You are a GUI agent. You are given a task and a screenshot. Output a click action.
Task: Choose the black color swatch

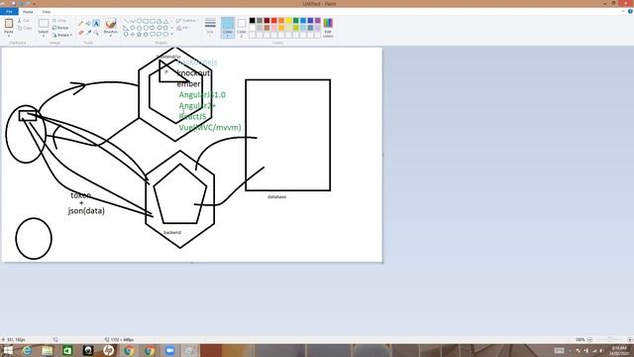(x=252, y=20)
